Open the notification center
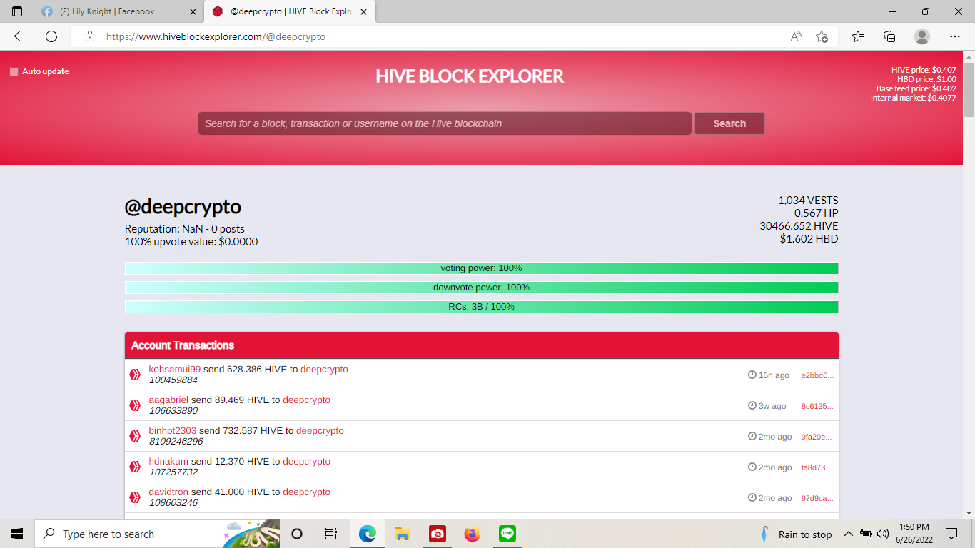The image size is (975, 548). point(951,534)
